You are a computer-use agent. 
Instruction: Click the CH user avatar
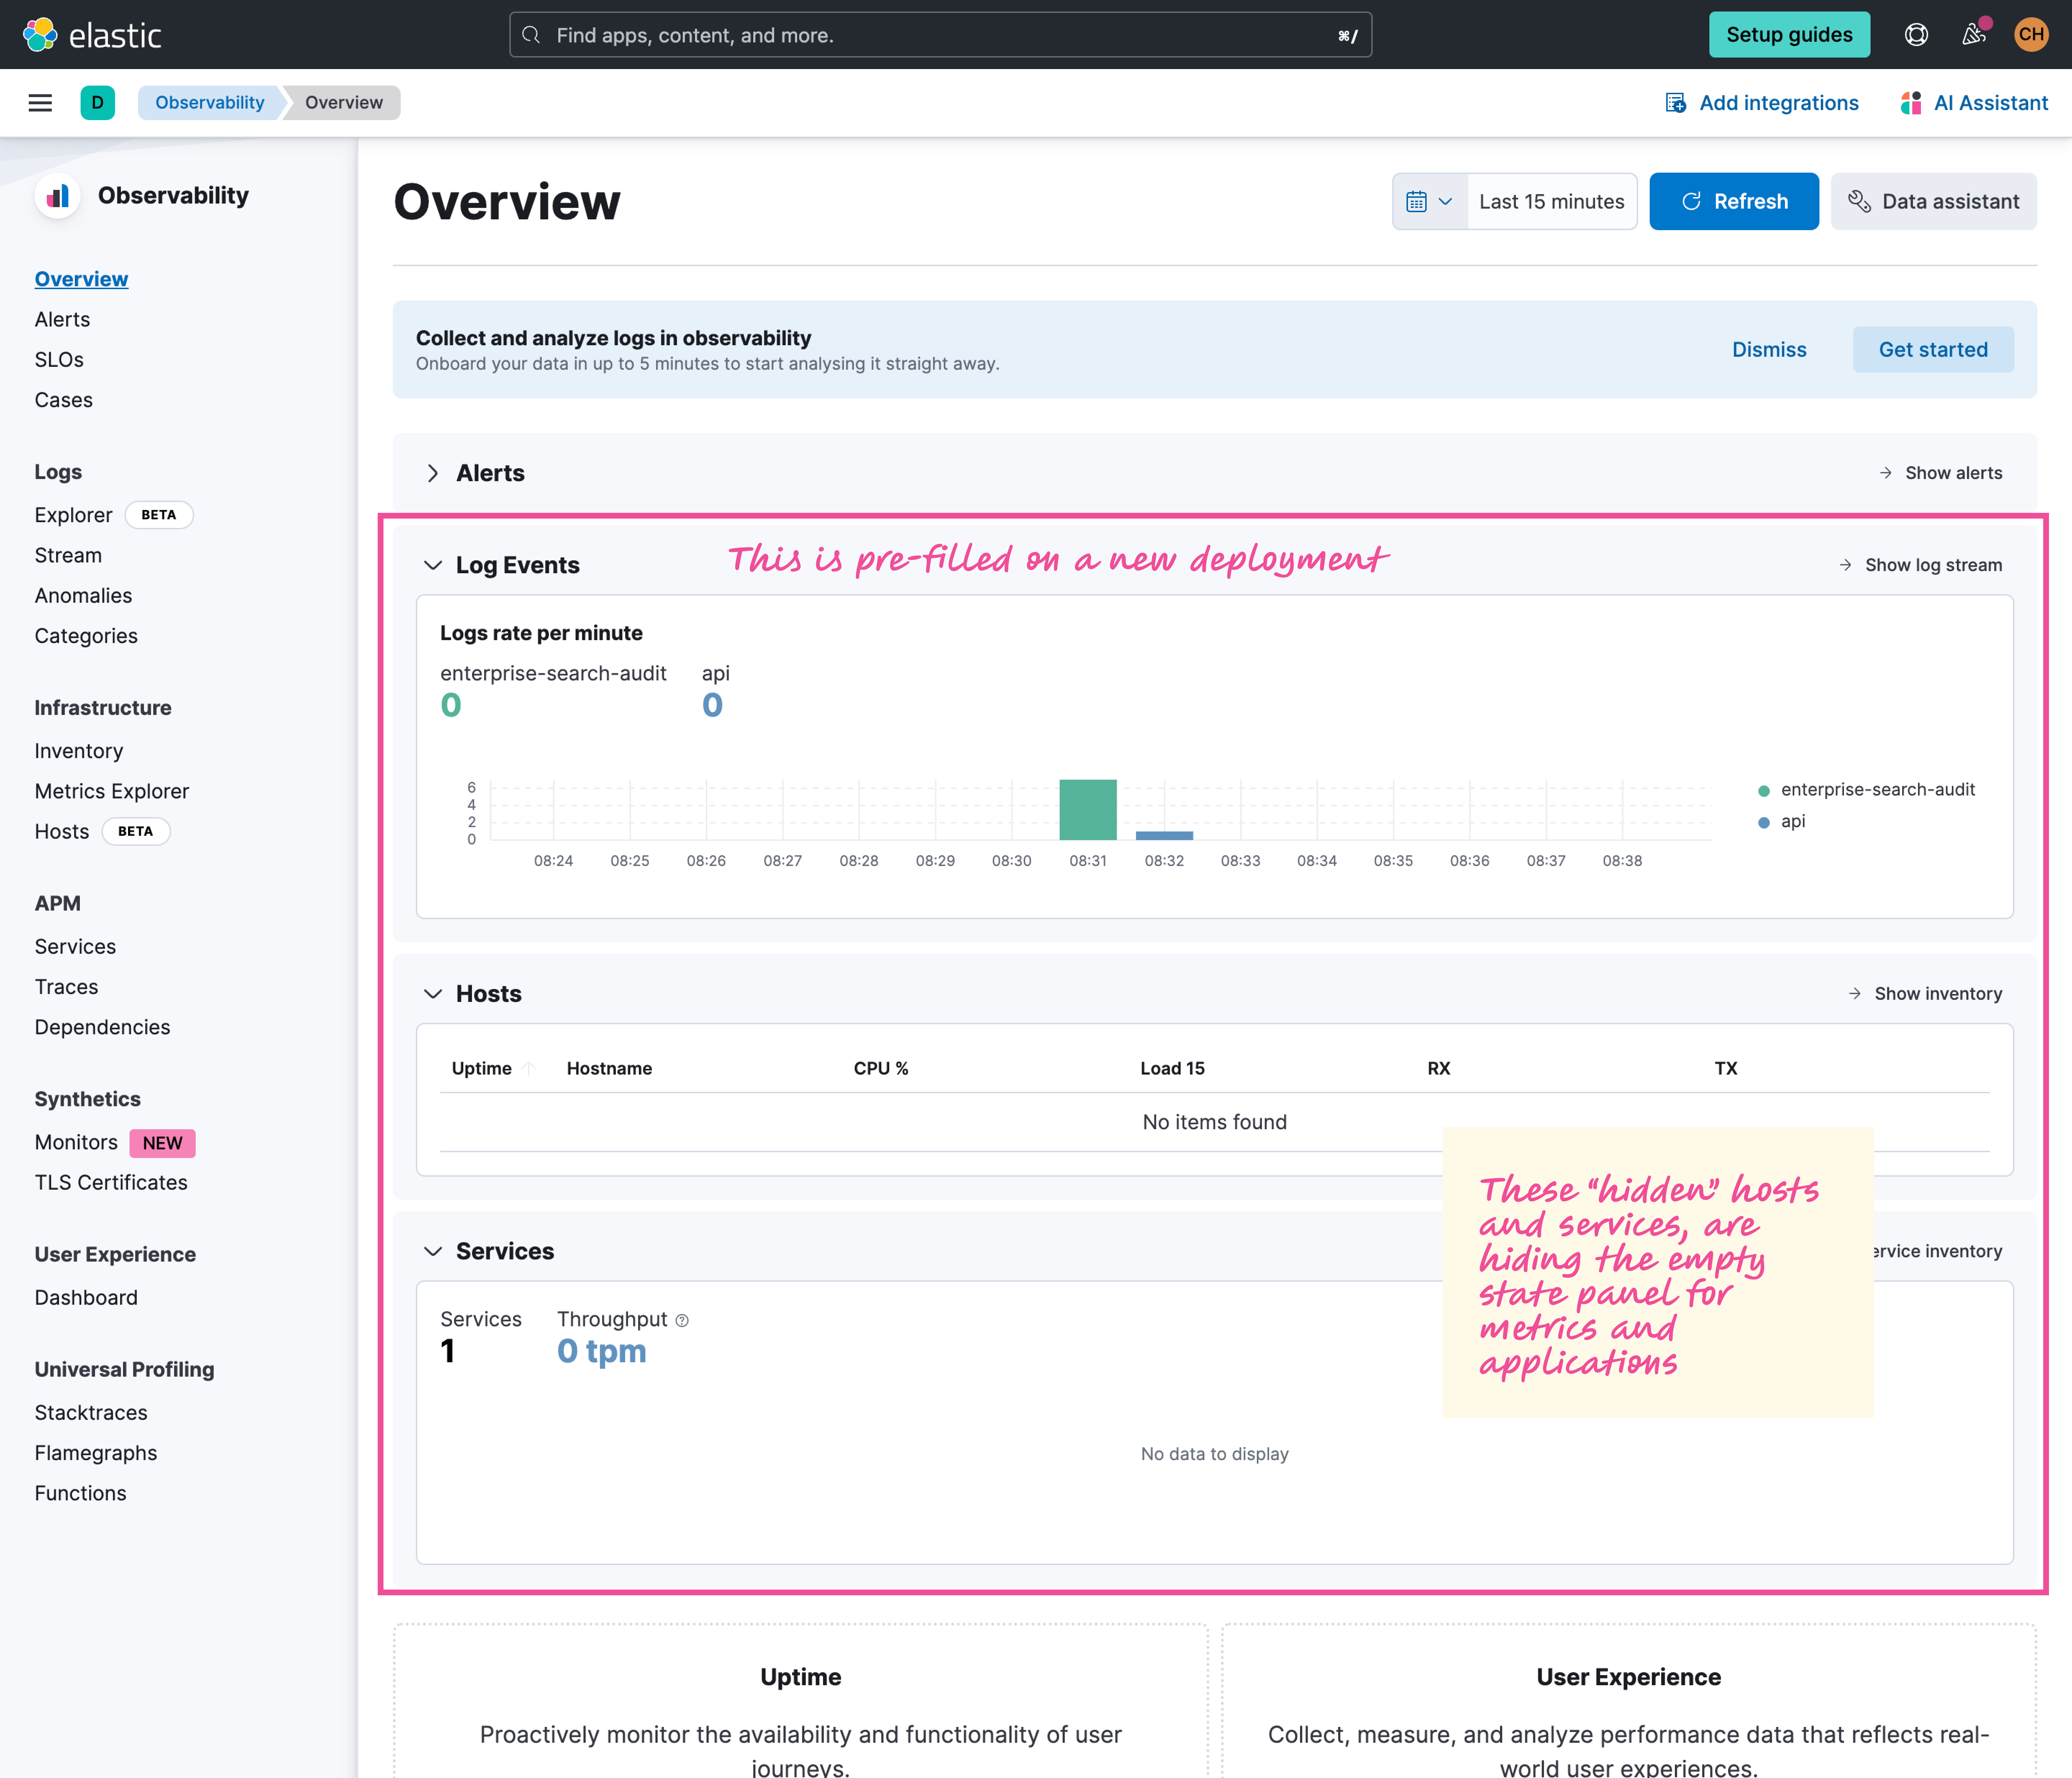(2031, 34)
